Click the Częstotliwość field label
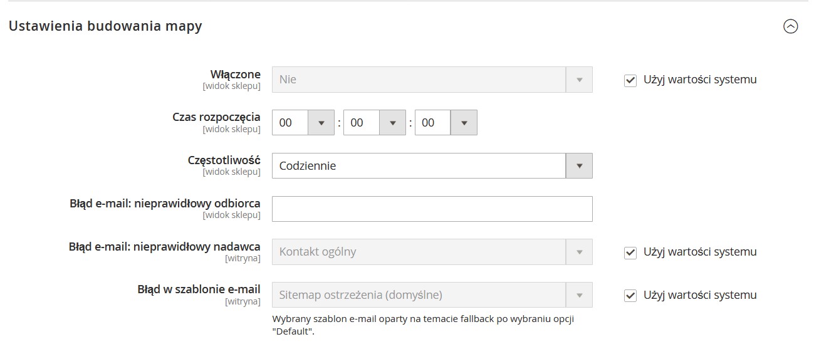Viewport: 819px width, 359px height. (x=224, y=160)
